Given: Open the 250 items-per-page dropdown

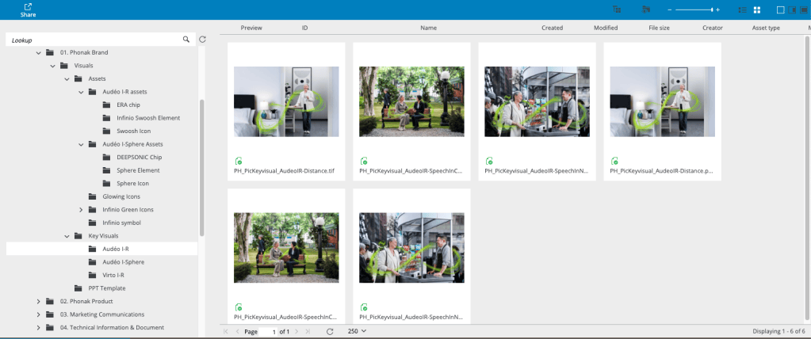Looking at the screenshot, I should [x=358, y=331].
